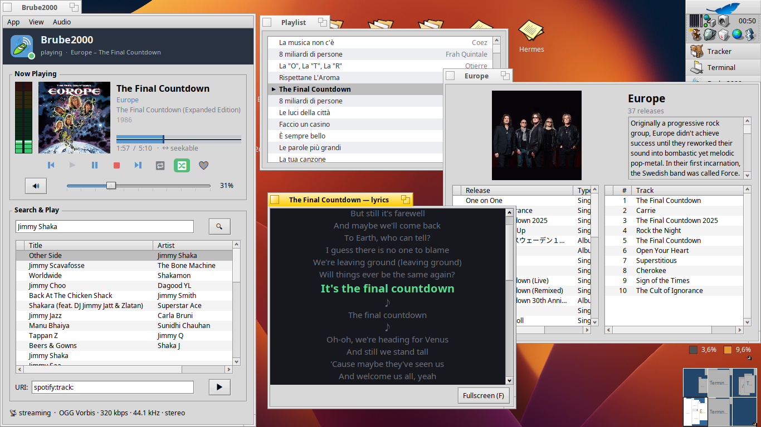Click the Final Countdown album cover art
This screenshot has height=427, width=761.
tap(74, 118)
